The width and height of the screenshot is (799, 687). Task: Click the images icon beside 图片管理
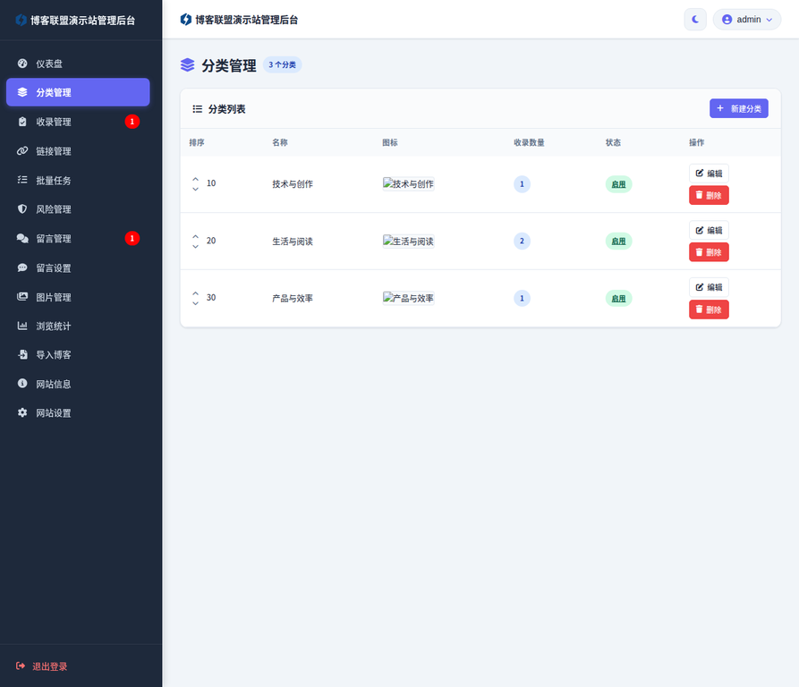22,296
